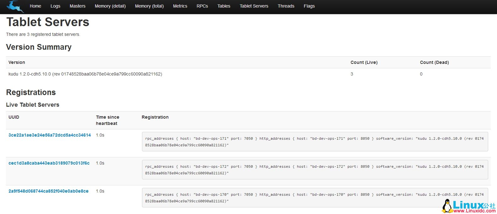Open the Metrics page

click(180, 6)
